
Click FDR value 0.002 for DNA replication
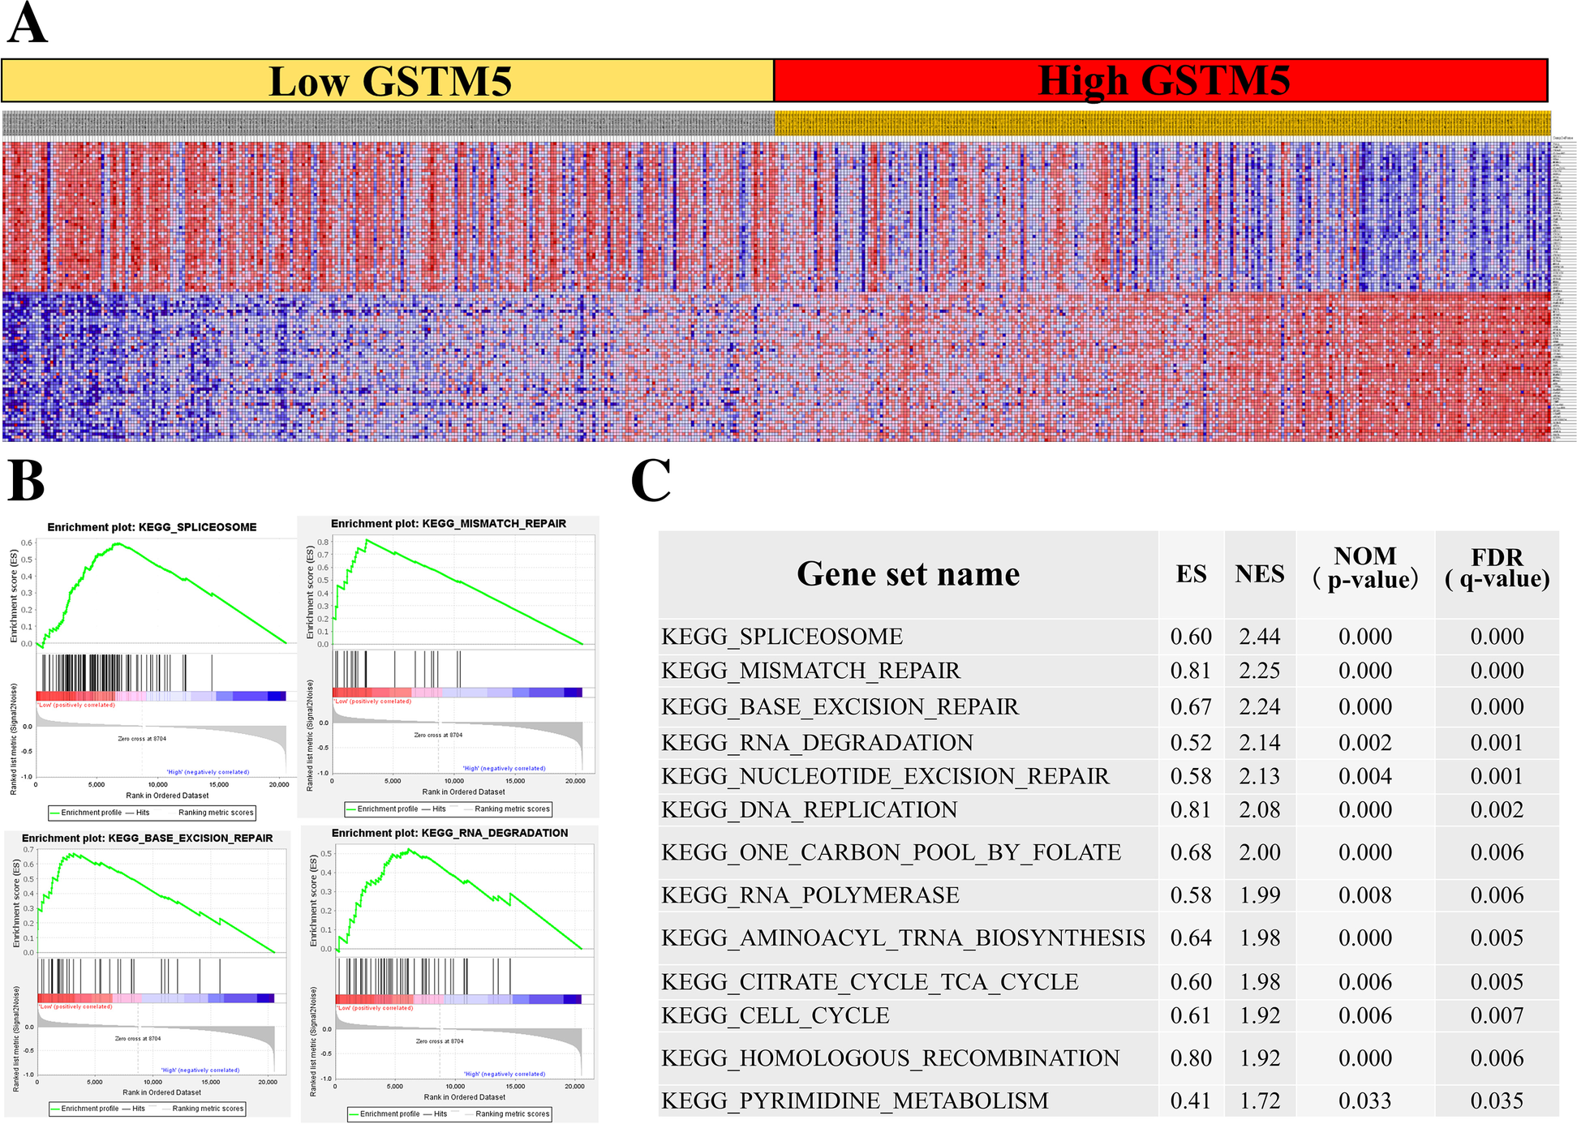[x=1498, y=810]
